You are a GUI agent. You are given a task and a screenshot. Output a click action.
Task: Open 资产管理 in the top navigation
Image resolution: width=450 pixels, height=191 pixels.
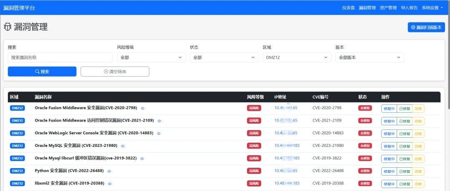click(388, 8)
